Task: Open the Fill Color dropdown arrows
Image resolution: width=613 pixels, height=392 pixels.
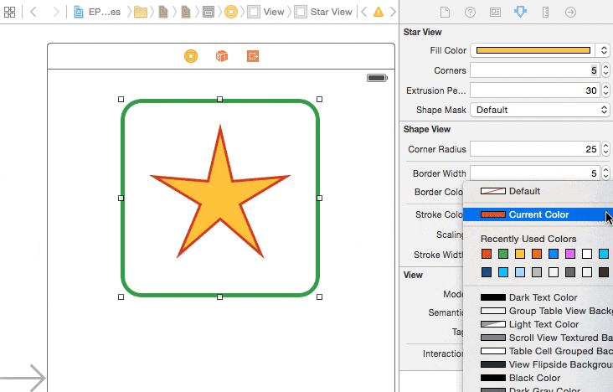Action: [x=603, y=50]
